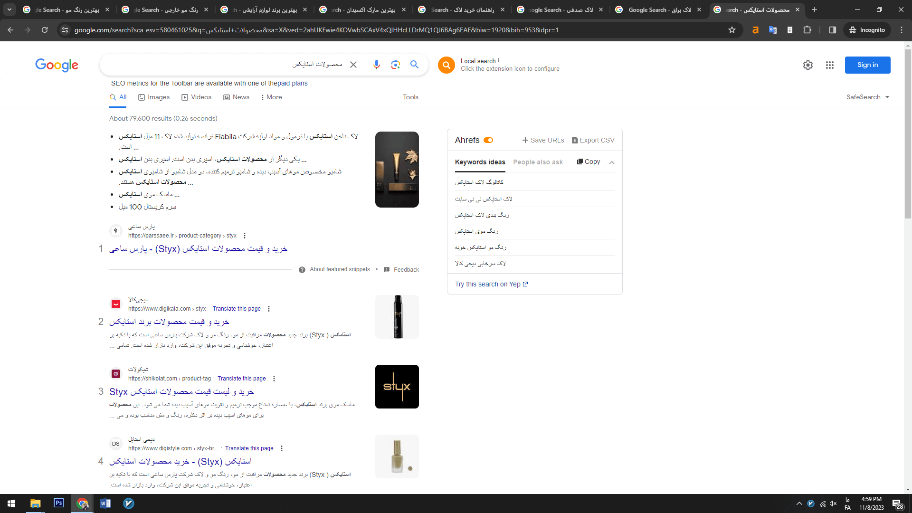Expand the More search filters menu
Viewport: 912px width, 513px height.
(x=271, y=97)
